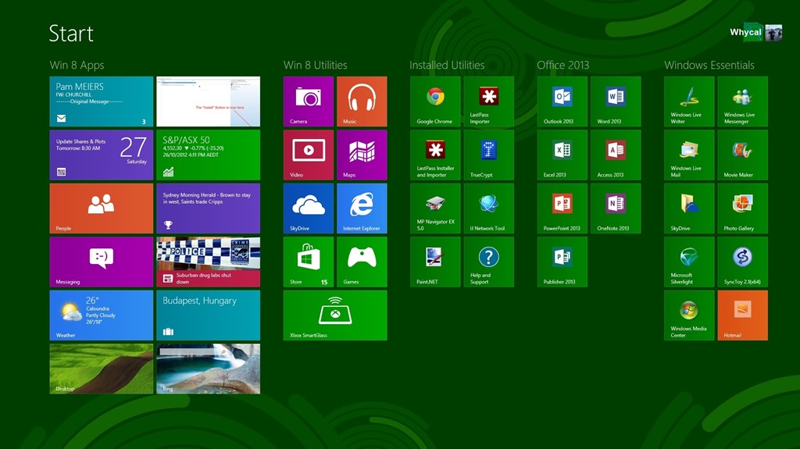Viewport: 800px width, 449px height.
Task: Select the Office 2013 group heading
Action: click(x=562, y=66)
